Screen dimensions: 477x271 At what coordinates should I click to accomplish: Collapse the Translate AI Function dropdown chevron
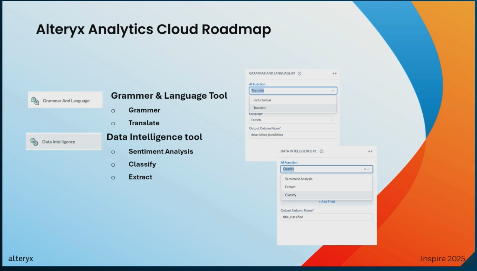point(332,91)
